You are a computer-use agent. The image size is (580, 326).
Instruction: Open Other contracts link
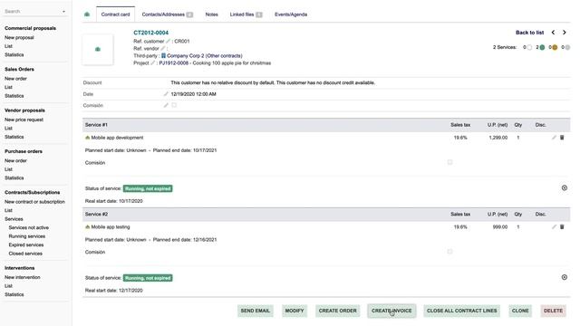pos(224,56)
